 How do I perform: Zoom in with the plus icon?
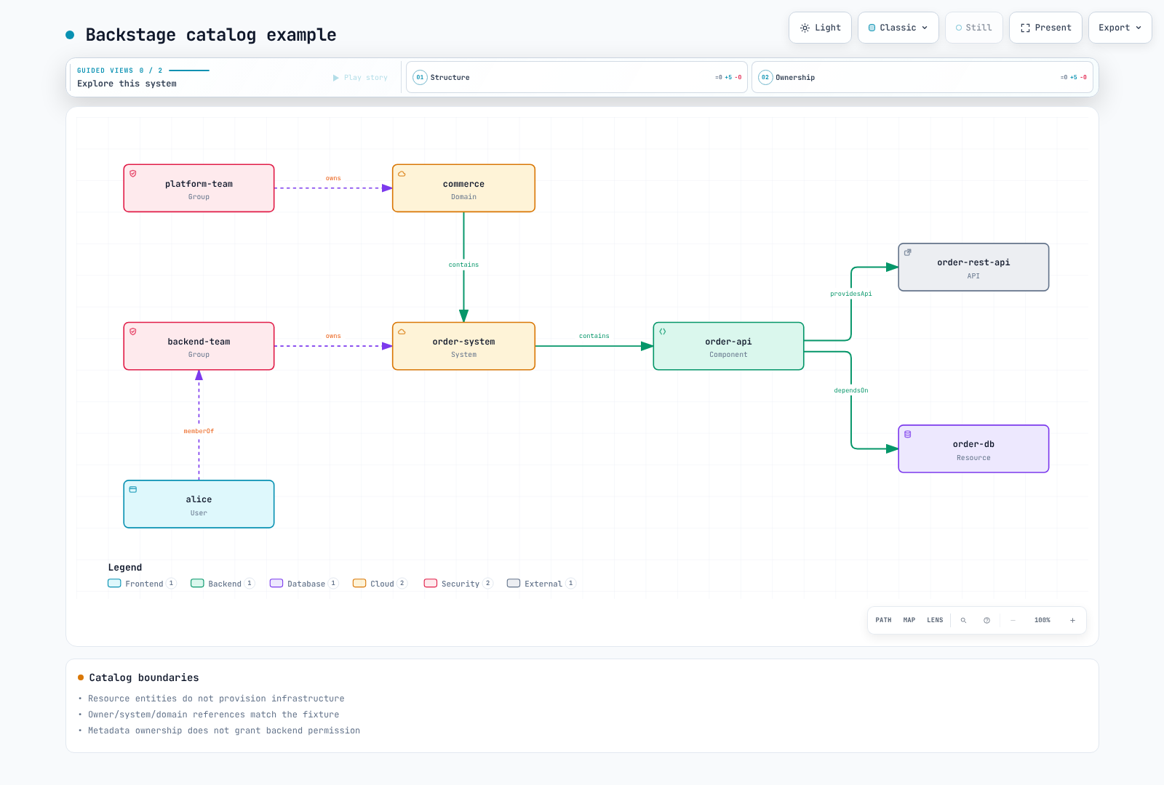point(1072,620)
